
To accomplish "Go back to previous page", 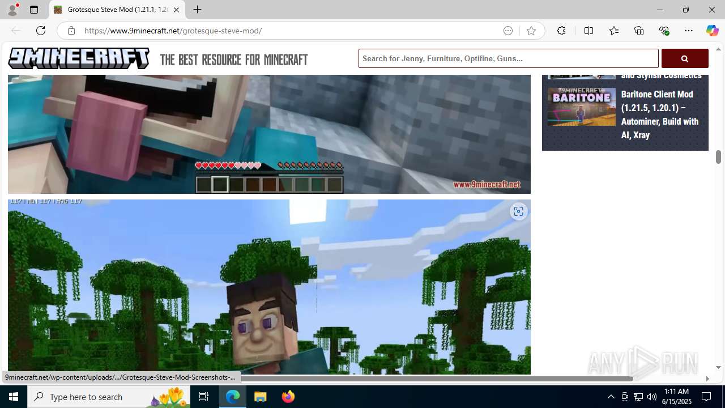I will pos(16,31).
